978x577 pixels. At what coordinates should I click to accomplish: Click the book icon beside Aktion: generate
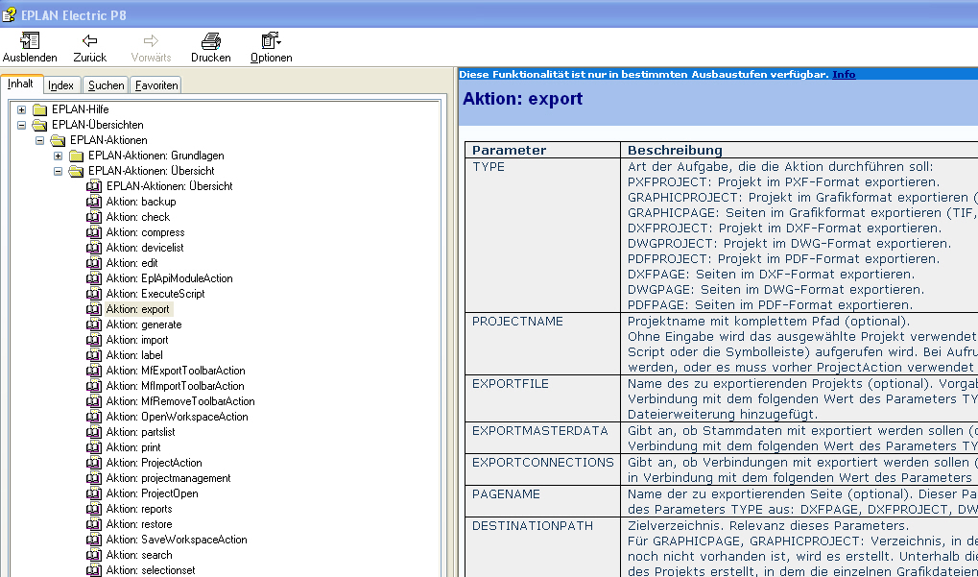(x=93, y=325)
